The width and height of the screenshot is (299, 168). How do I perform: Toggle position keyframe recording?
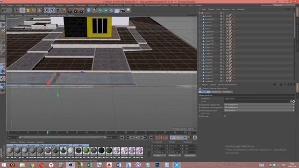point(172,138)
